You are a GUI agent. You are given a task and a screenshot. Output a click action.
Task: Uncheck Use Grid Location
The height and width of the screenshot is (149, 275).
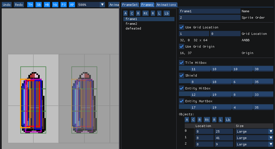pyautogui.click(x=181, y=27)
